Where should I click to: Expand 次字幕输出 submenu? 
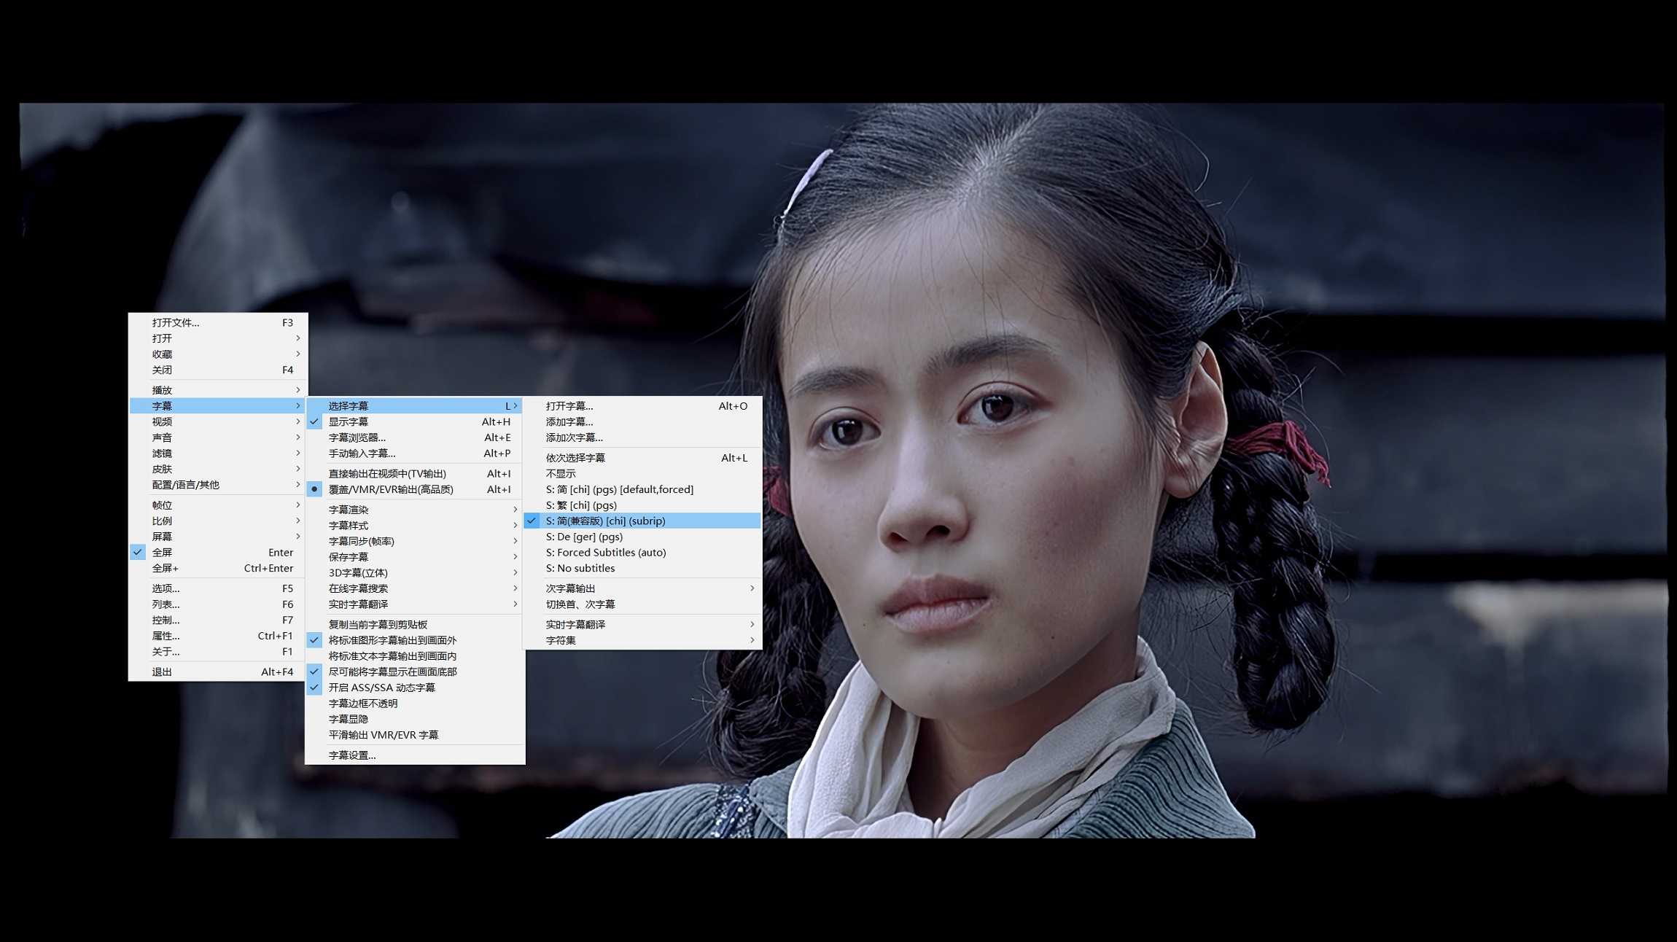(642, 588)
